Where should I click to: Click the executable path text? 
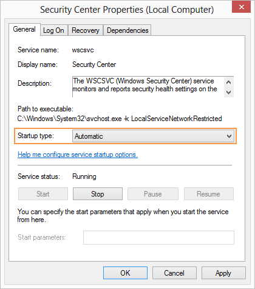(120, 119)
